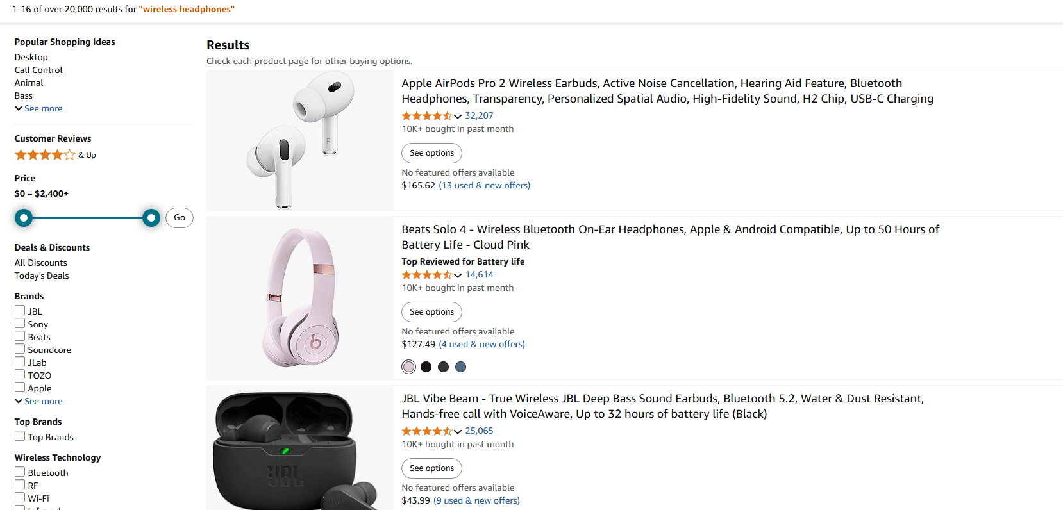Open the star rating dropdown for AirPods Pro 2
1063x510 pixels.
(x=458, y=116)
